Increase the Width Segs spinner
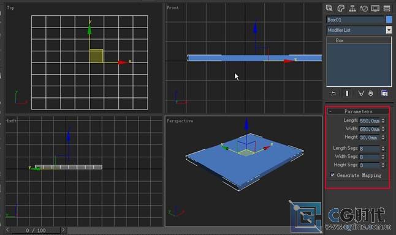The width and height of the screenshot is (396, 235). pyautogui.click(x=383, y=155)
